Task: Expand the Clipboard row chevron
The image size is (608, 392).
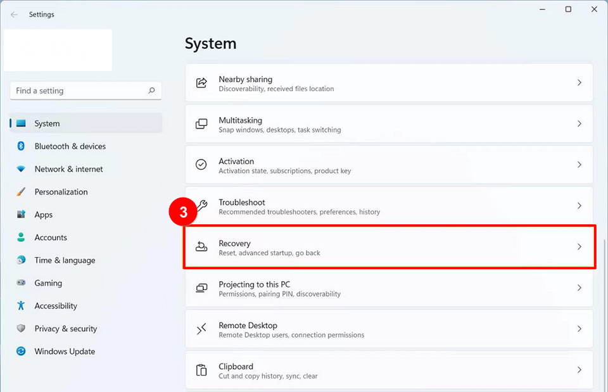Action: (x=579, y=370)
